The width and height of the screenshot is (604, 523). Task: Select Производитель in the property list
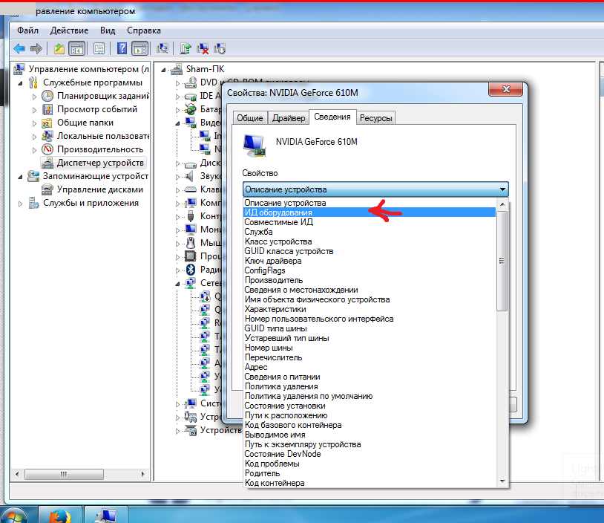(x=273, y=280)
